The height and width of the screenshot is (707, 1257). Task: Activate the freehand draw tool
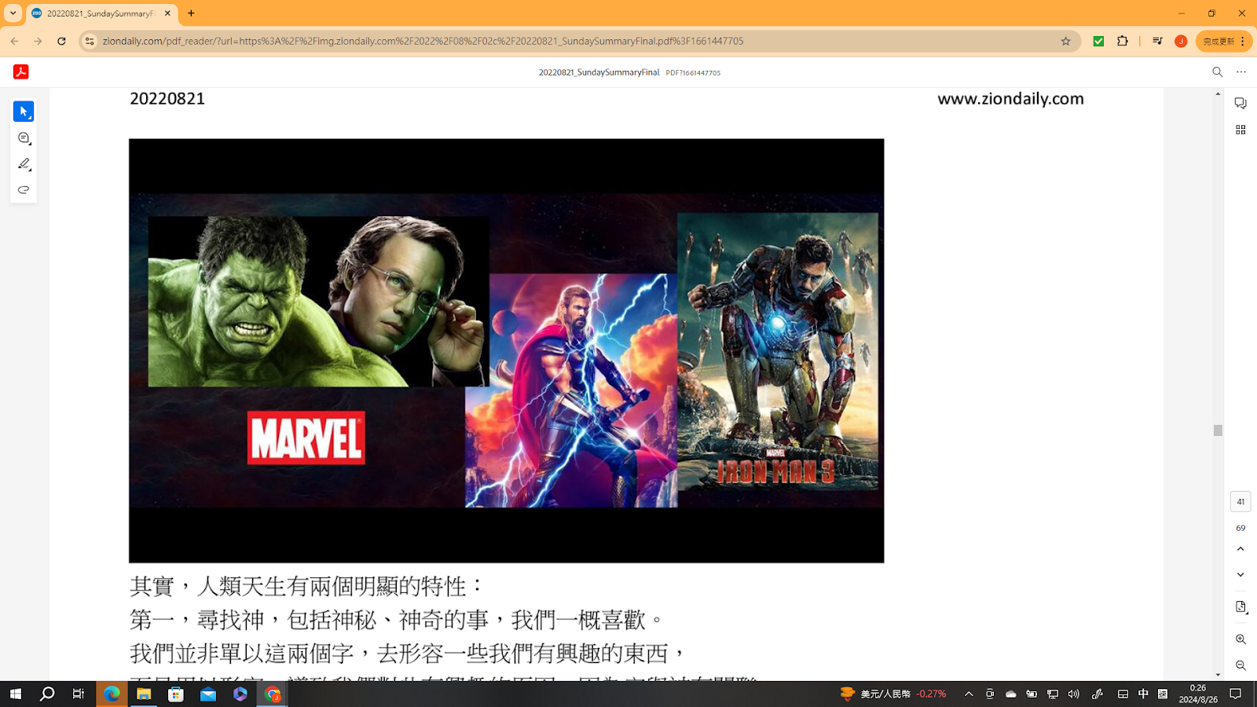pos(24,190)
